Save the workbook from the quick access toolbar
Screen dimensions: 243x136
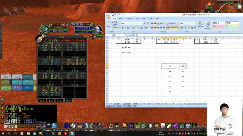click(x=113, y=15)
